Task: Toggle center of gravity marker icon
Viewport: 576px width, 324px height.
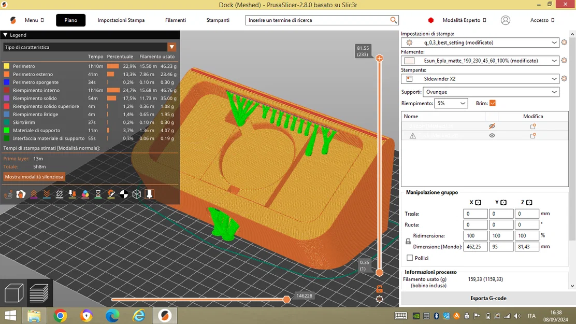Action: [x=124, y=194]
